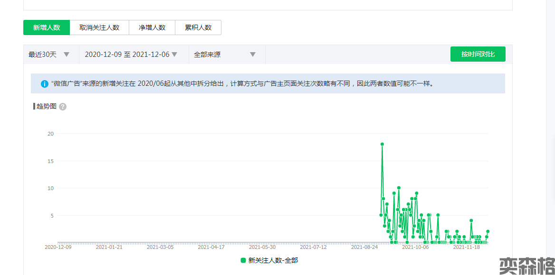Click the 奕森格 watermark logo
The height and width of the screenshot is (275, 555).
[x=526, y=266]
